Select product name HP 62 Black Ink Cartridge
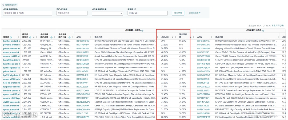This screenshot has height=120, width=288. pos(125,71)
